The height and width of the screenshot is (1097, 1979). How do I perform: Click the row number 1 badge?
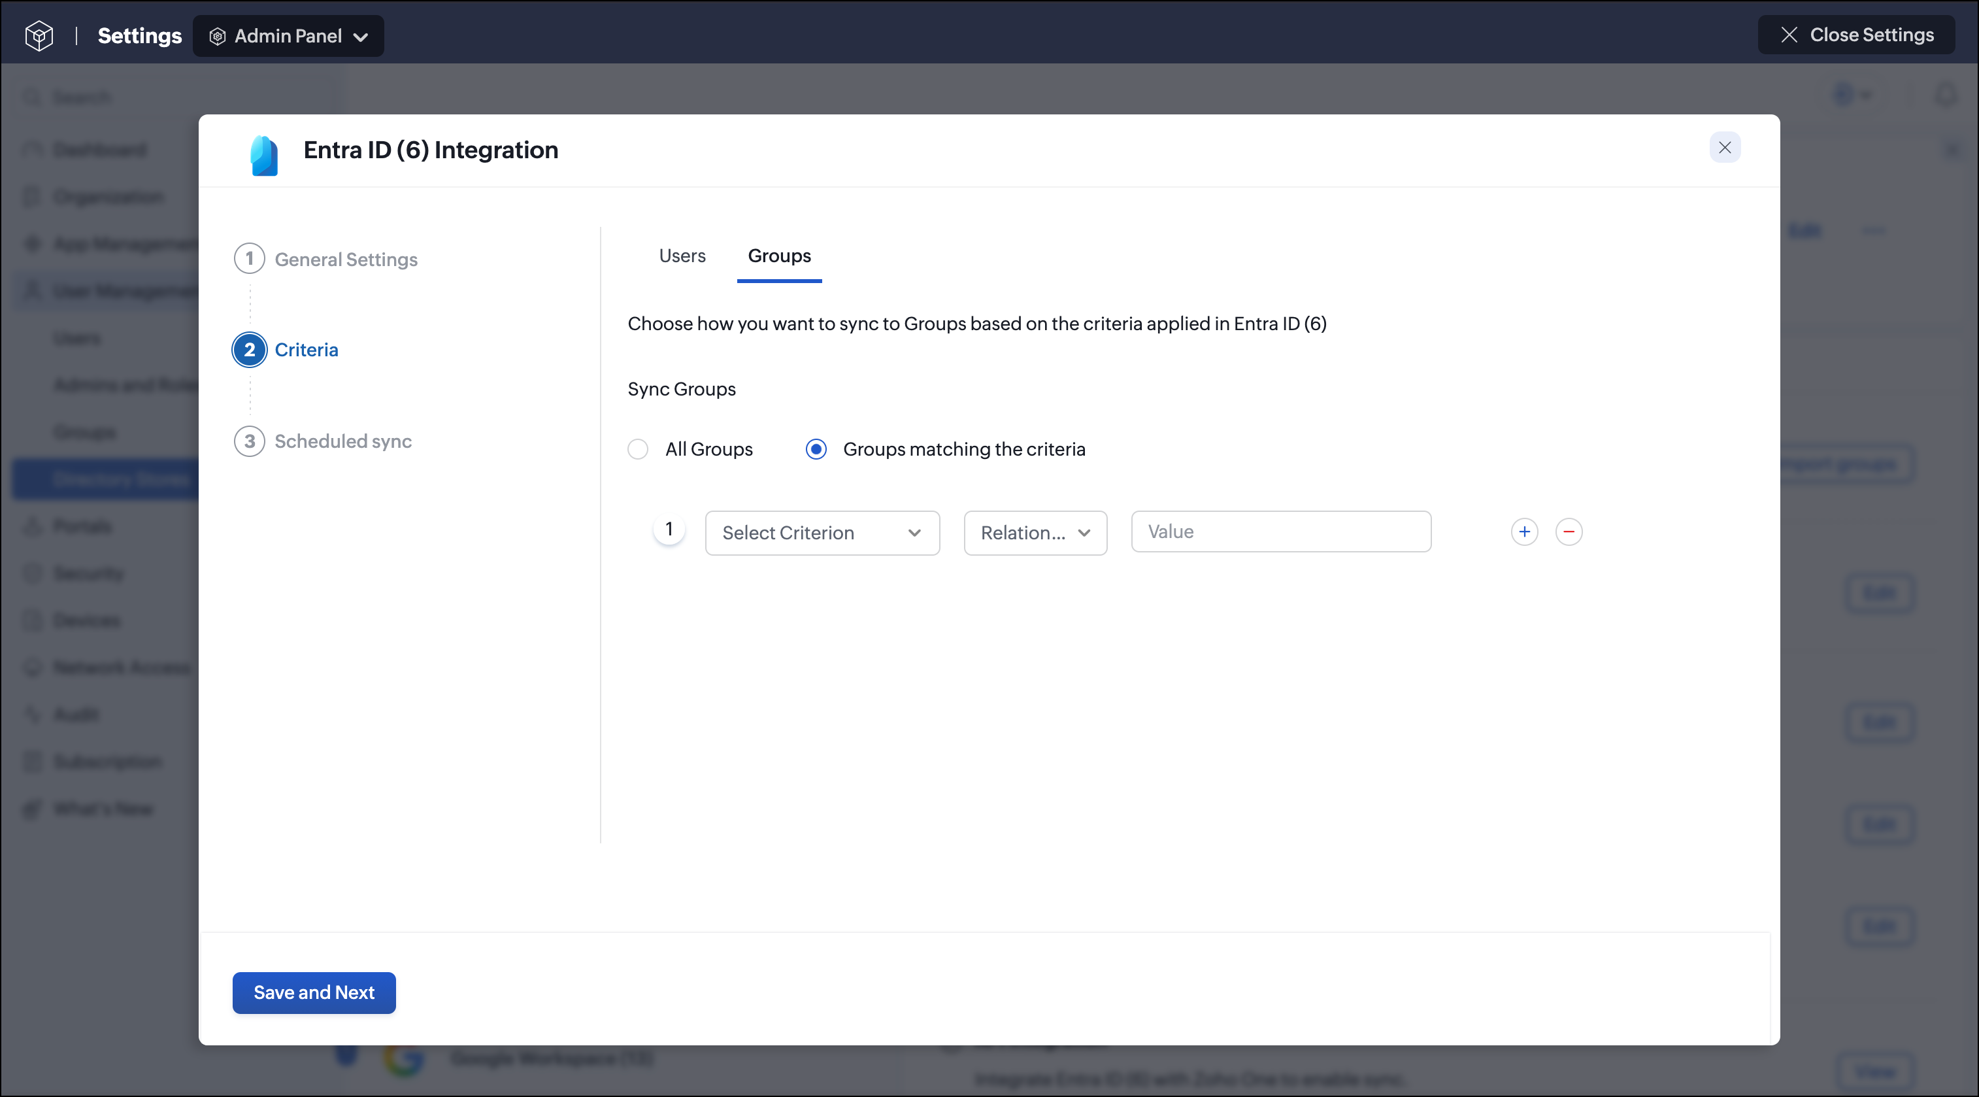[x=669, y=530]
